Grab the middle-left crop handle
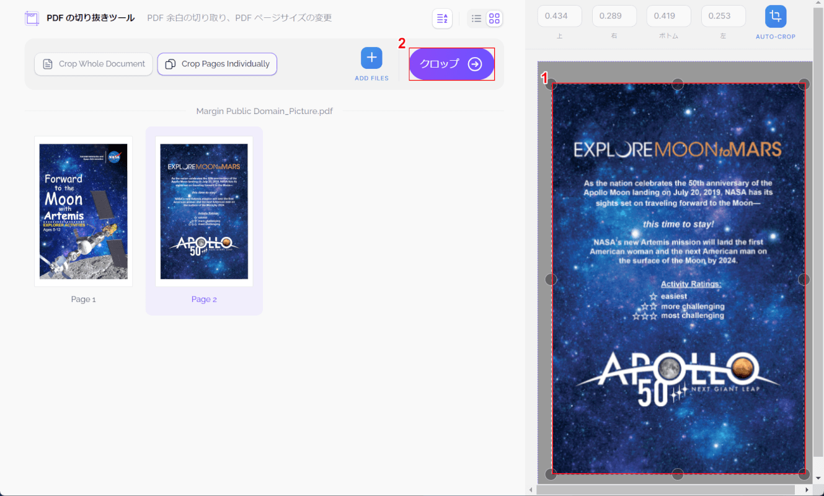 (551, 280)
